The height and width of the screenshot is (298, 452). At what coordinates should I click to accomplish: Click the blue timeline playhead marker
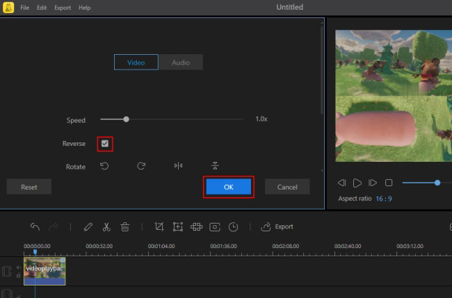35,252
